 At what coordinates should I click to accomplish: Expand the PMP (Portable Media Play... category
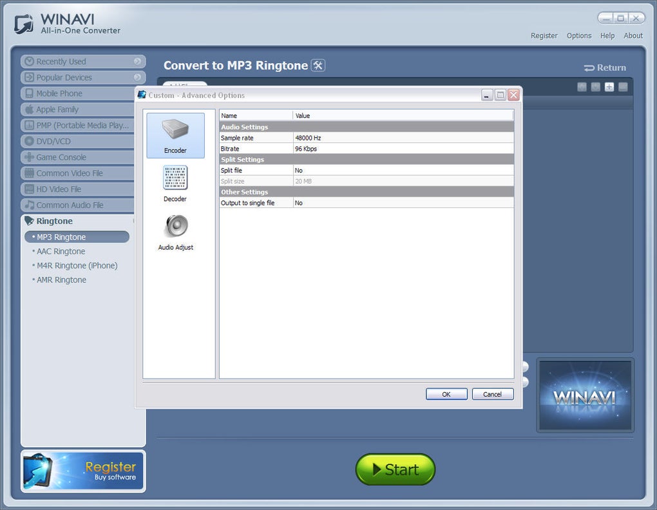[77, 125]
